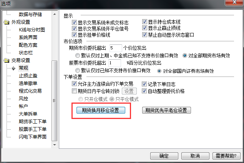
Task: Toggle 记录下单日志 checkbox
Action: (x=144, y=84)
